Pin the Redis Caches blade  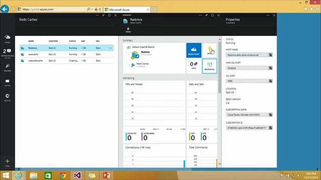click(x=103, y=15)
